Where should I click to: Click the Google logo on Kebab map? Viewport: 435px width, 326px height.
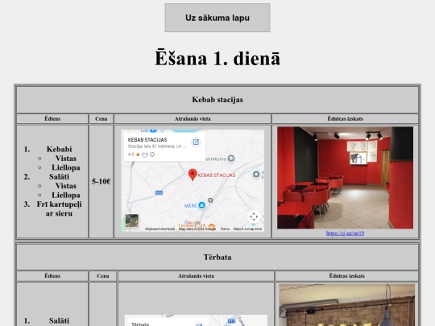(193, 223)
